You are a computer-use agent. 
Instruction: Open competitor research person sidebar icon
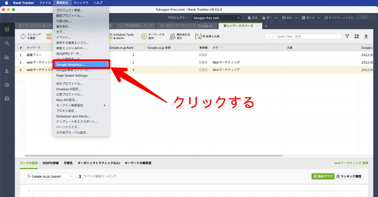pyautogui.click(x=7, y=71)
